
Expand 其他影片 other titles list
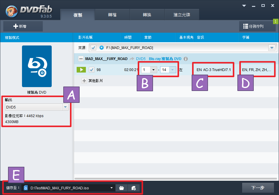(84, 81)
